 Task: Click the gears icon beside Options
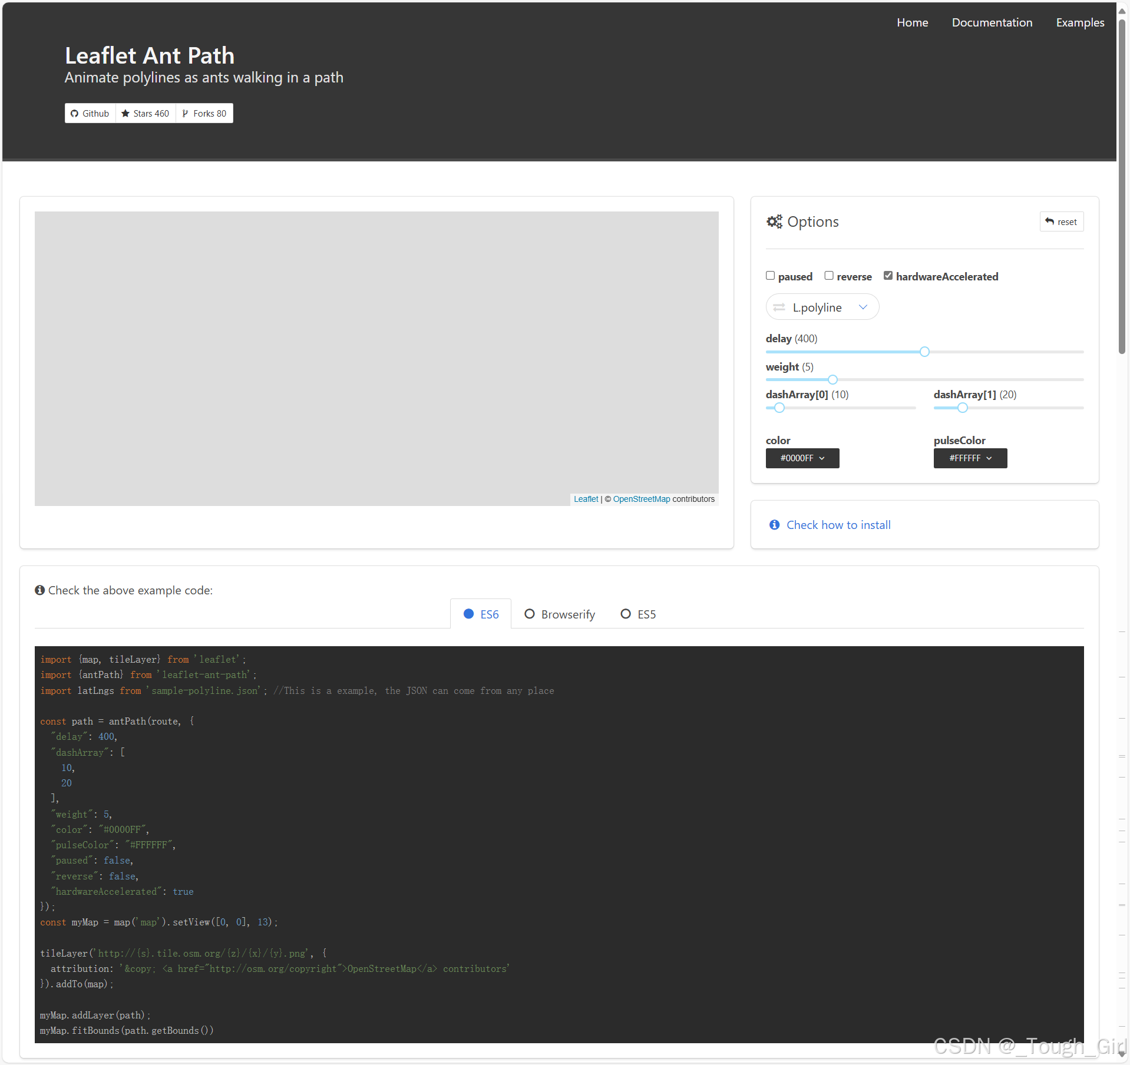click(774, 221)
